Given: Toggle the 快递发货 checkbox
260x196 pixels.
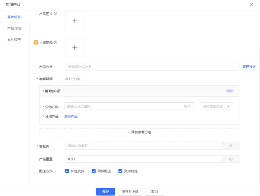Looking at the screenshot, I should (x=67, y=171).
